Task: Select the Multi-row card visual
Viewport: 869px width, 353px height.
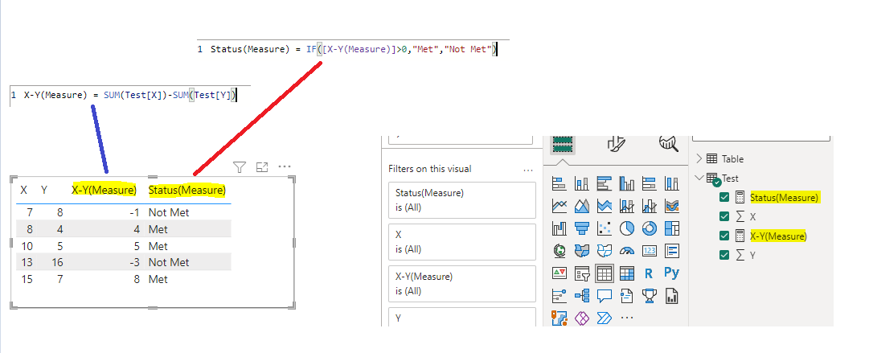Action: pos(672,251)
